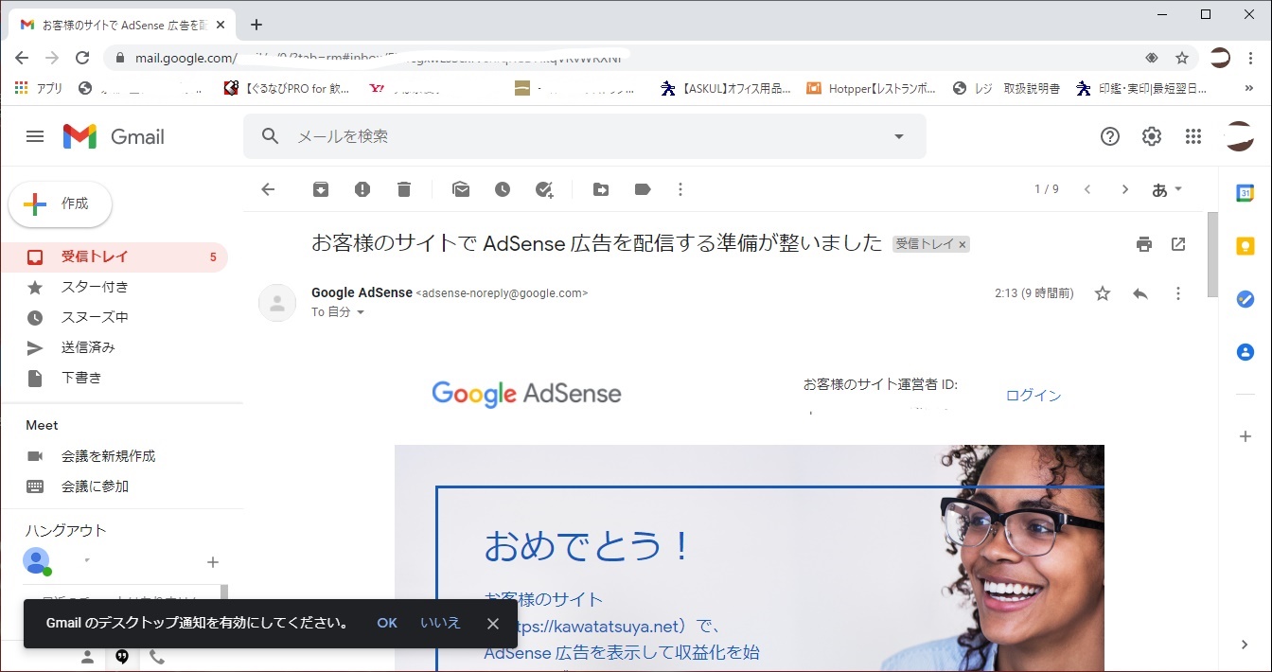This screenshot has height=672, width=1272.
Task: Star the Google AdSense message
Action: tap(1103, 293)
